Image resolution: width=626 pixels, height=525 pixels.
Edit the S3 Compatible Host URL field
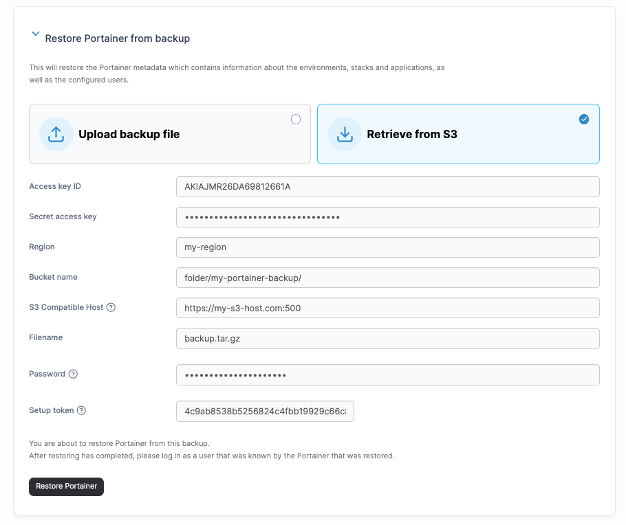(x=388, y=308)
